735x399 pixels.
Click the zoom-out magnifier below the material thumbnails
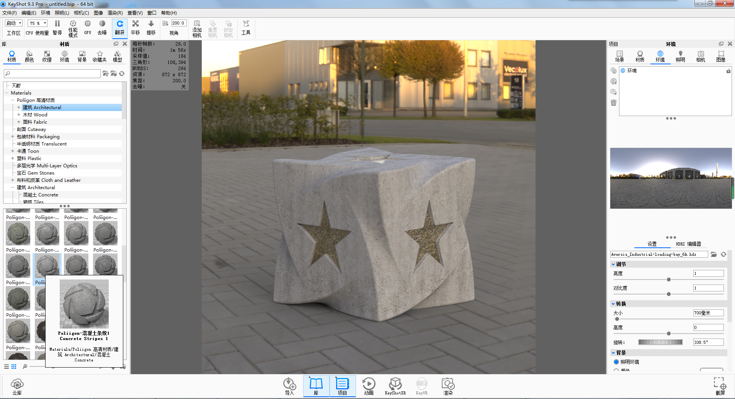pyautogui.click(x=25, y=366)
